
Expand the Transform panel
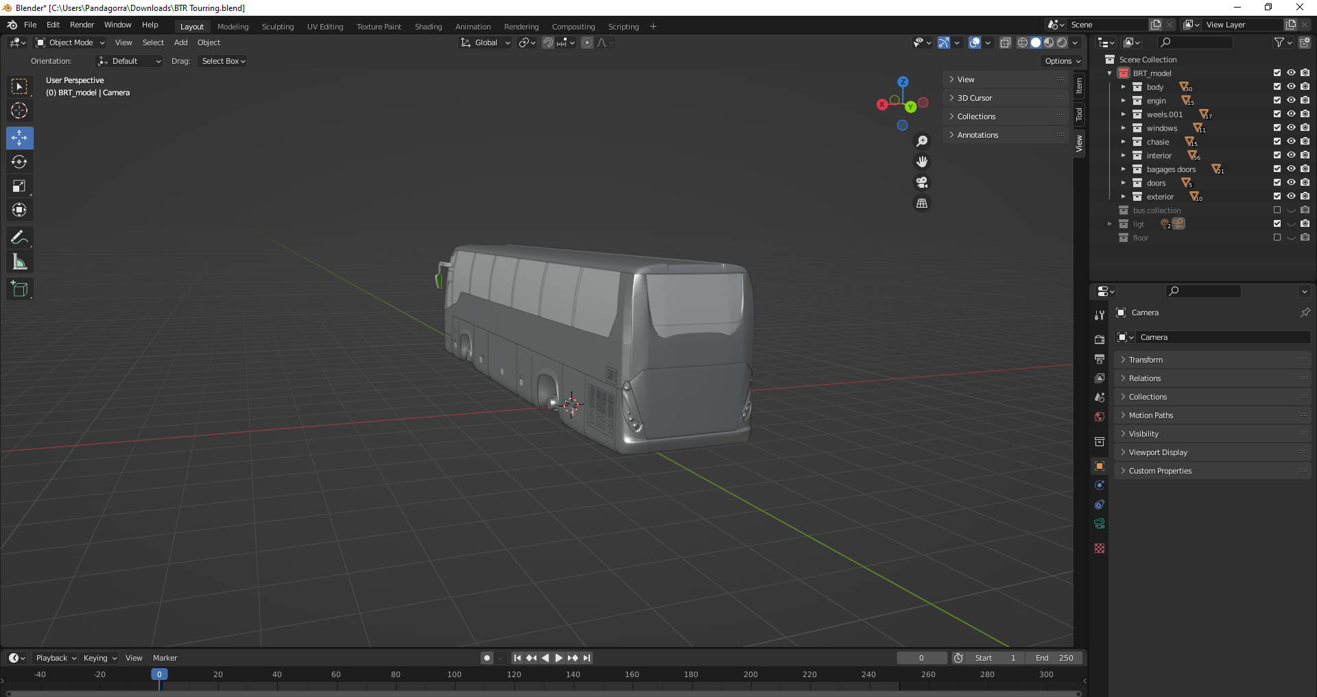1146,360
